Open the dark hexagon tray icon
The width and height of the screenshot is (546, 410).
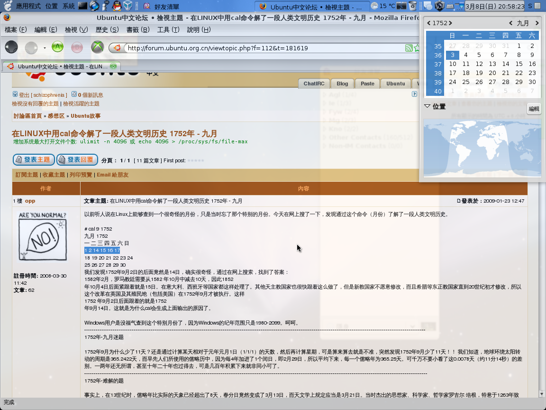click(x=439, y=6)
